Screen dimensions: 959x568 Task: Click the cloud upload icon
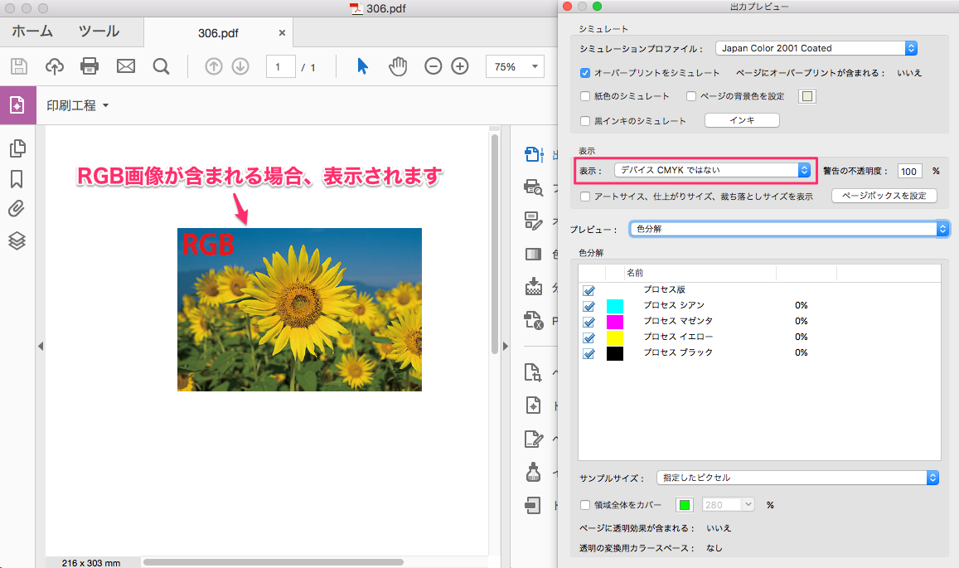click(x=55, y=66)
